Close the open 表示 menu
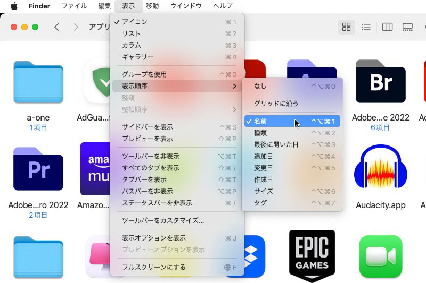This screenshot has height=283, width=426. tap(128, 6)
